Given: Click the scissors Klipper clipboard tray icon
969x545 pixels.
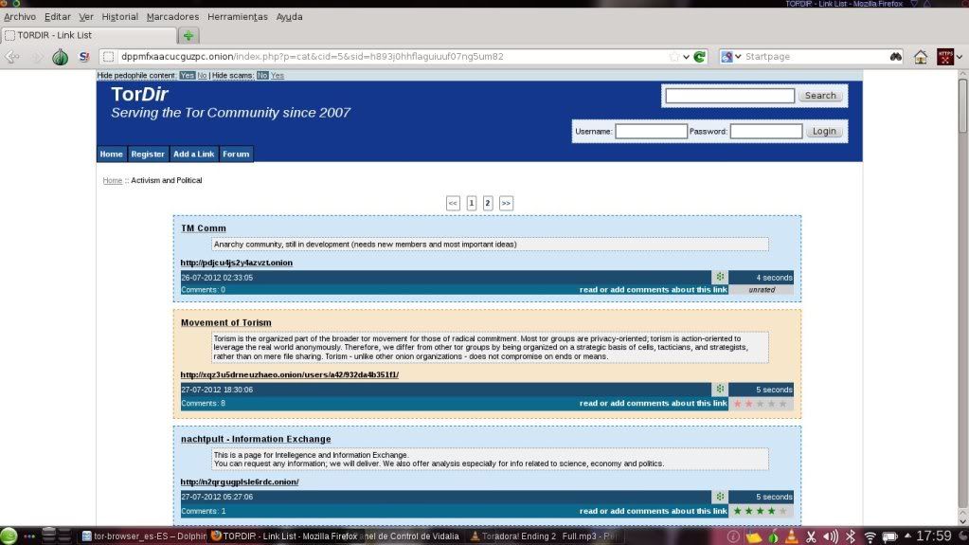Looking at the screenshot, I should (x=812, y=536).
